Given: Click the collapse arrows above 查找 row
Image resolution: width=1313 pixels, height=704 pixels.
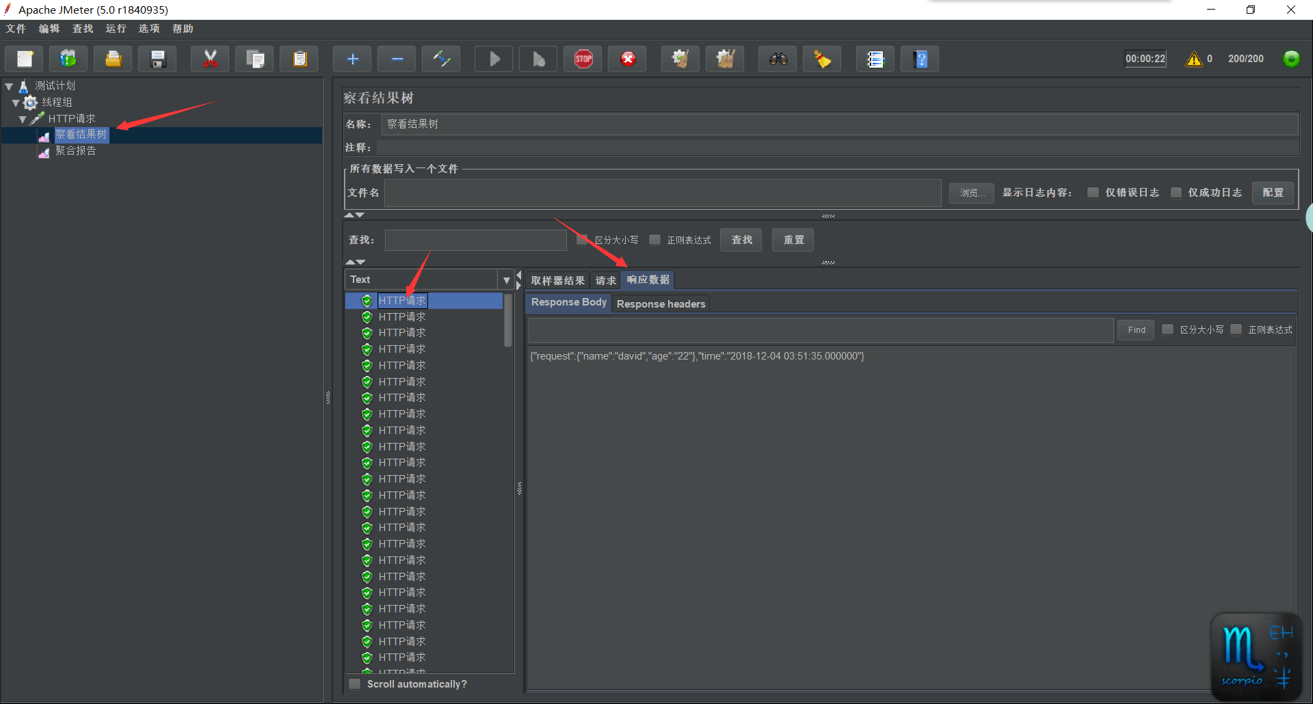Looking at the screenshot, I should pos(354,215).
